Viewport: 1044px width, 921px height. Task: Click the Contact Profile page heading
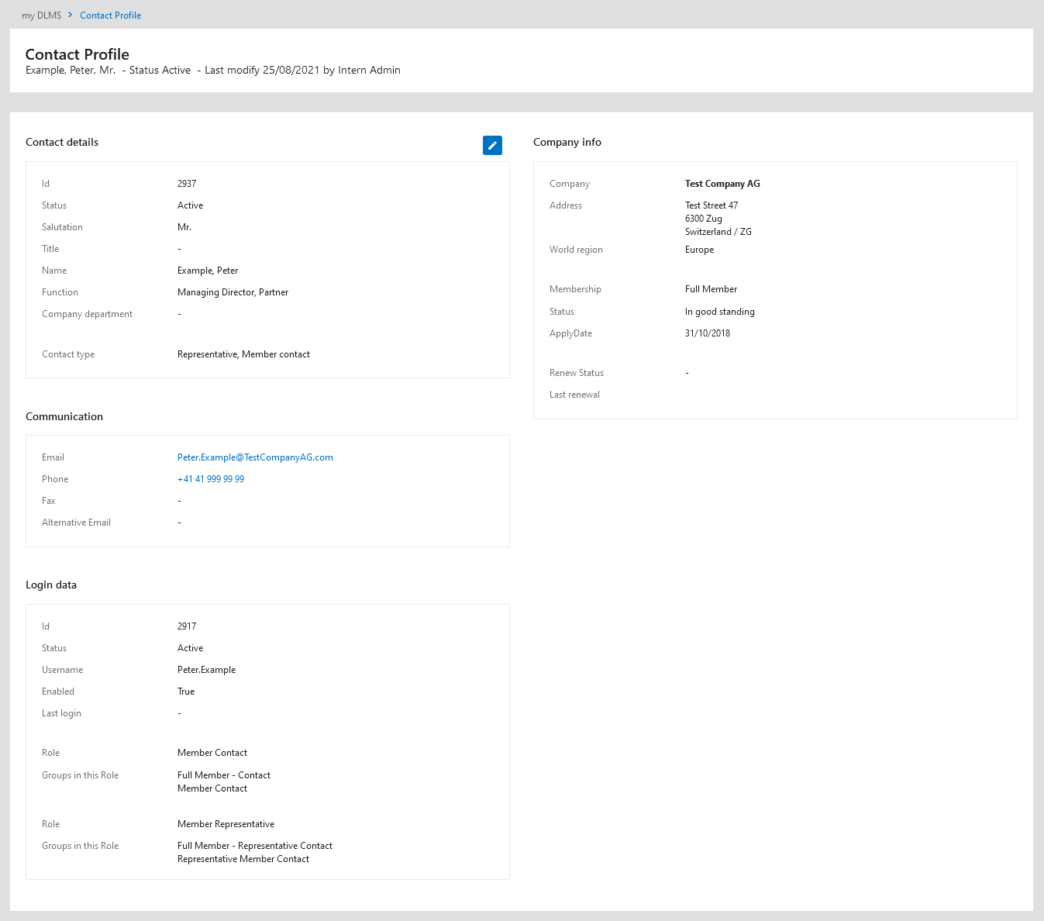pyautogui.click(x=78, y=54)
